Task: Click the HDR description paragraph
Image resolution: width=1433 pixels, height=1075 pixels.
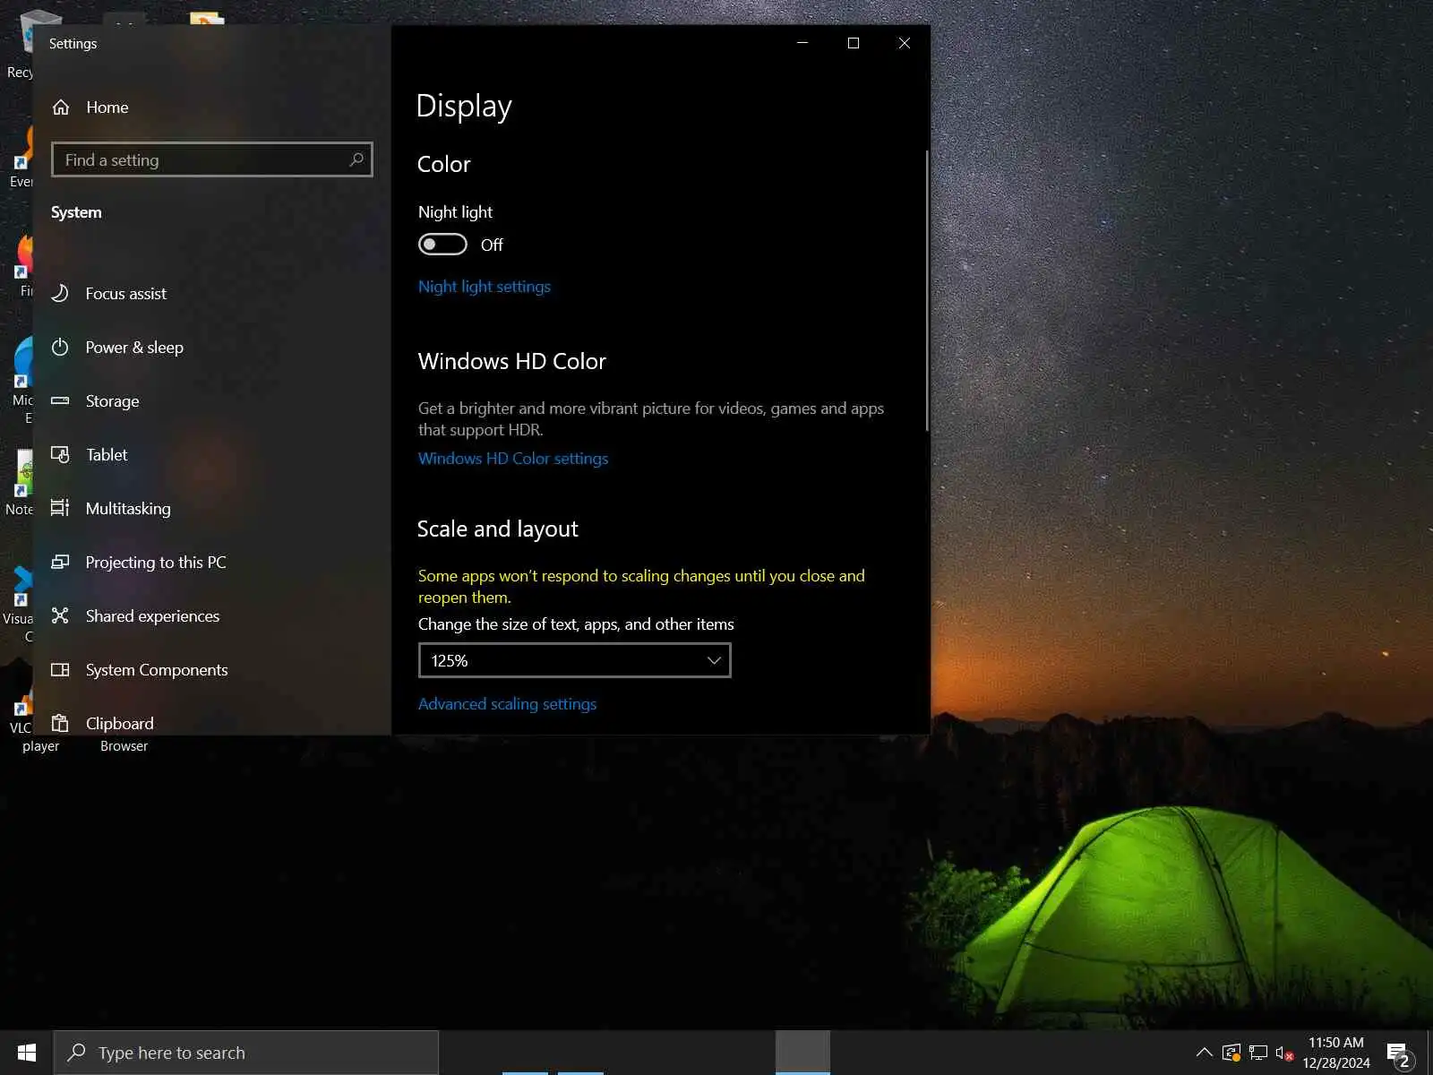Action: (651, 419)
